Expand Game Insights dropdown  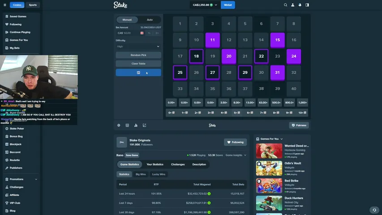236,155
